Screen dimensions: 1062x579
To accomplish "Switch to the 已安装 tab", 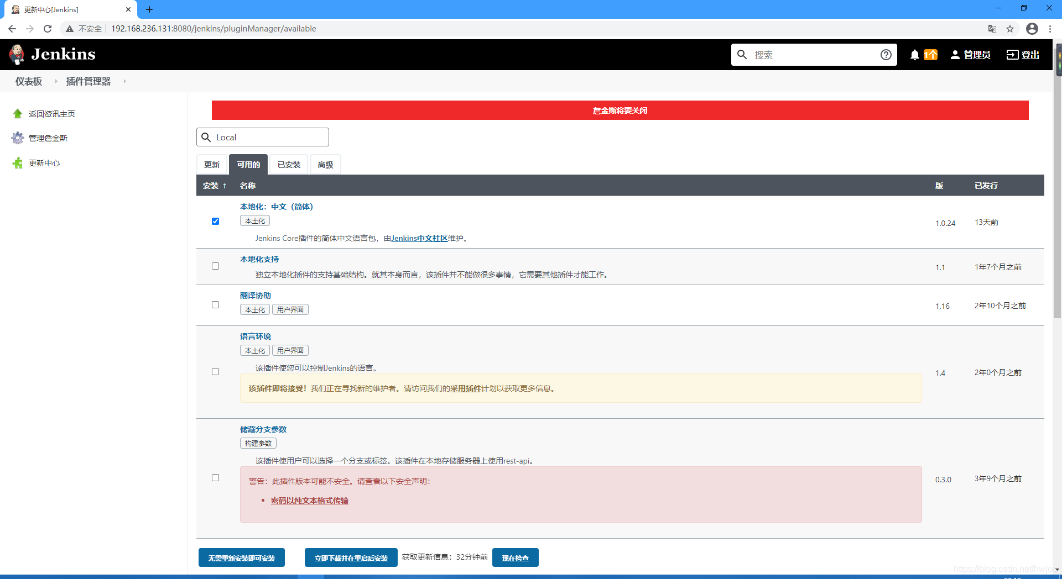I will click(x=289, y=165).
